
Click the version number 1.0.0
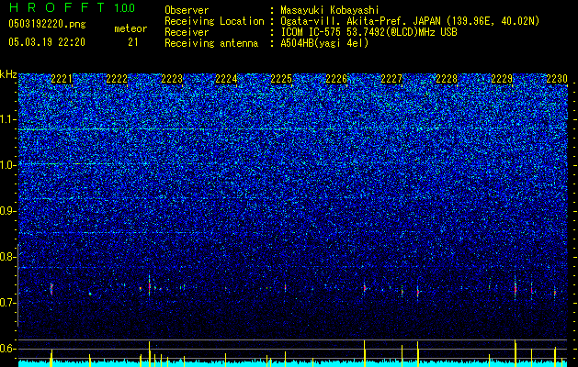pos(124,7)
